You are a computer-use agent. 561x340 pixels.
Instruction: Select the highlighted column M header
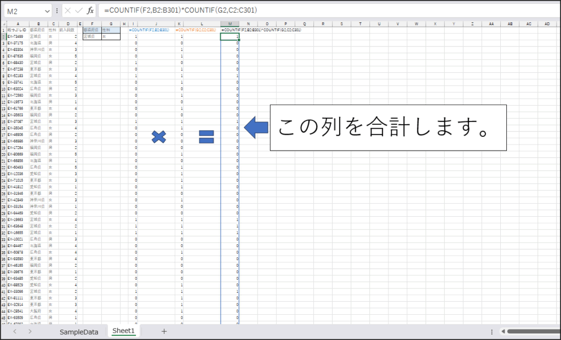pos(230,24)
